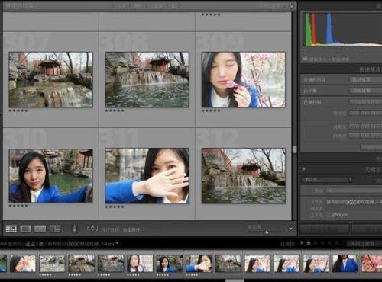Click the clipping indicator icon below the histogram
Image resolution: width=382 pixels, height=282 pixels.
(x=305, y=59)
